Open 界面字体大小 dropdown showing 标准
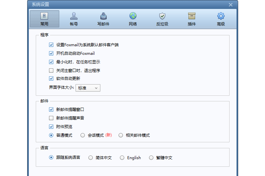The height and width of the screenshot is (176, 265). coord(88,88)
